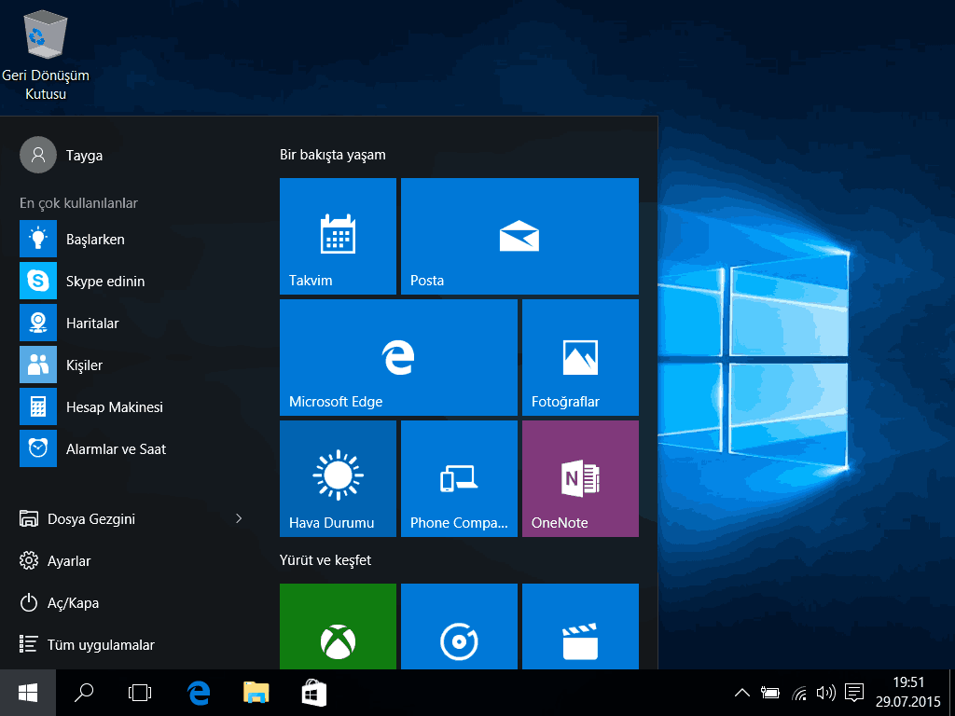Click the Show desktop sliver button
Image resolution: width=955 pixels, height=716 pixels.
tap(951, 693)
